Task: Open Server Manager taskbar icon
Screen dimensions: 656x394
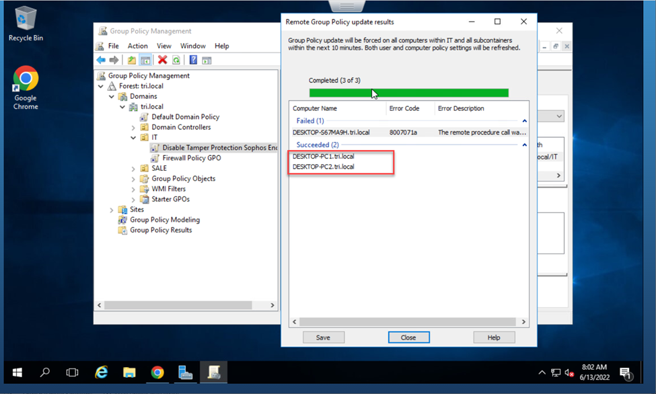Action: click(x=185, y=372)
